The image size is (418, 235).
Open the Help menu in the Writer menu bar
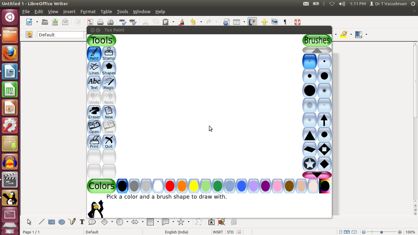tap(160, 12)
